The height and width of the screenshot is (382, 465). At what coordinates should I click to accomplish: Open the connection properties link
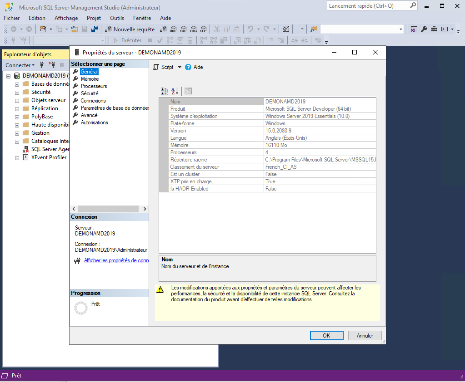tap(116, 260)
